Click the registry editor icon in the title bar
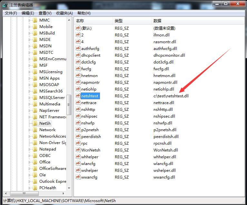Viewport: 247px width, 205px height. [x=5, y=5]
